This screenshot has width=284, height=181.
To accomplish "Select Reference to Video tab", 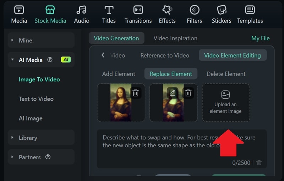I will [165, 55].
